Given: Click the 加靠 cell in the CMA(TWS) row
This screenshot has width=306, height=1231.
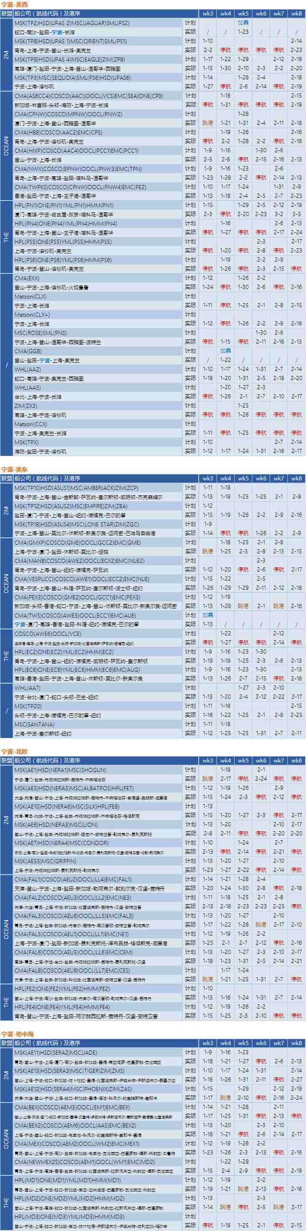Looking at the screenshot, I should (208, 615).
